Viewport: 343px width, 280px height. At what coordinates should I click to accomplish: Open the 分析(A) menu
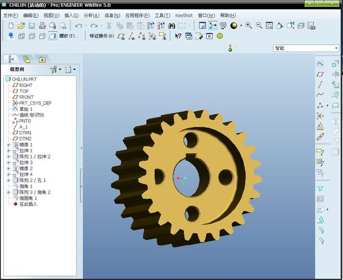91,16
